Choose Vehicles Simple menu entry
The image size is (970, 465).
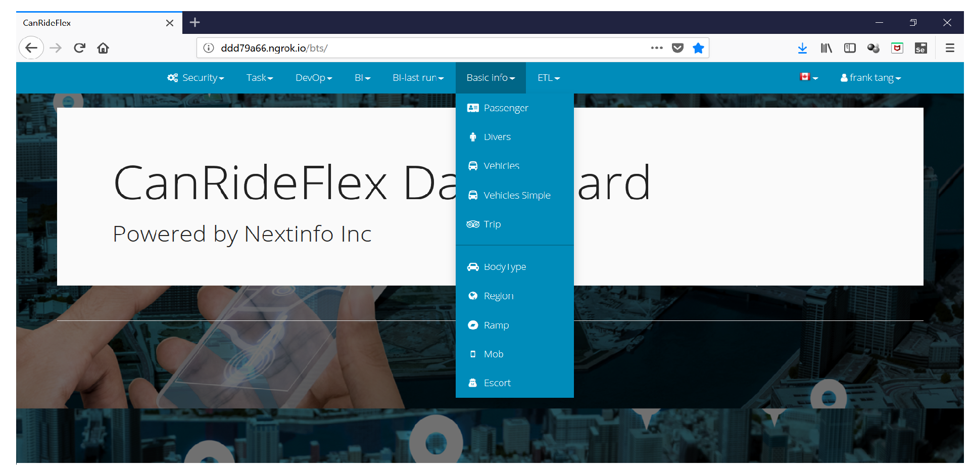click(x=515, y=195)
